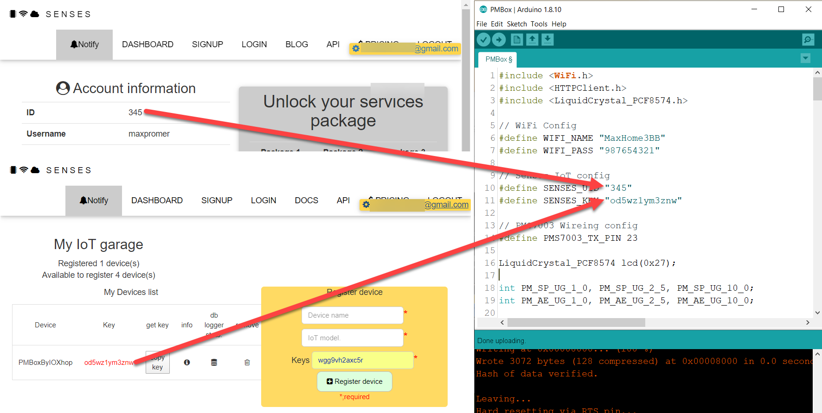822x413 pixels.
Task: Open a sketch with the Open arrow icon
Action: pyautogui.click(x=532, y=40)
